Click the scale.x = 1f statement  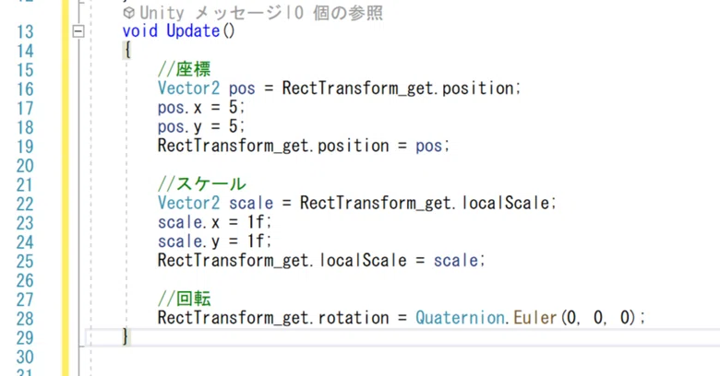(x=214, y=222)
